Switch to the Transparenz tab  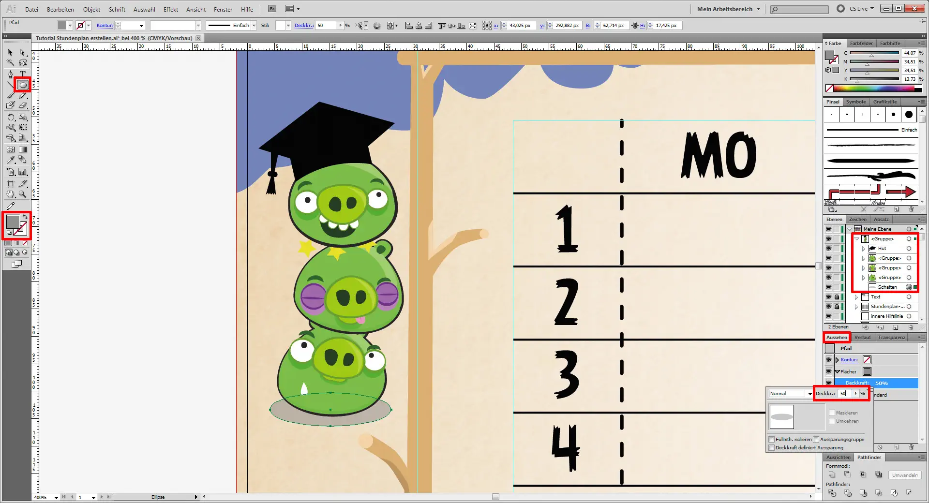click(x=891, y=338)
